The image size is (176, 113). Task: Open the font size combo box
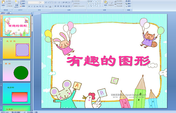pos(42,2)
